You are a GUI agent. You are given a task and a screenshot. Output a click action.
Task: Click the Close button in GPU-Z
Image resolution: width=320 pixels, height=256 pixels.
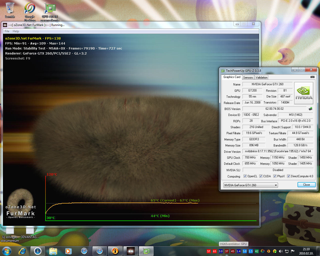(306, 185)
